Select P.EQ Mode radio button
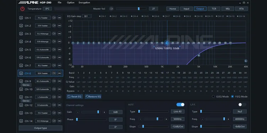 pos(233,97)
